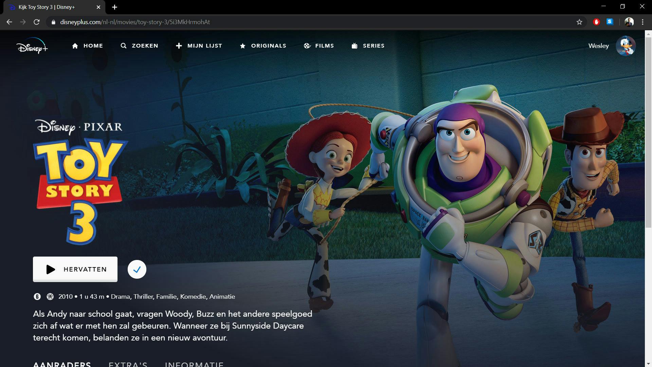652x367 pixels.
Task: Click the Home house icon
Action: (x=75, y=45)
